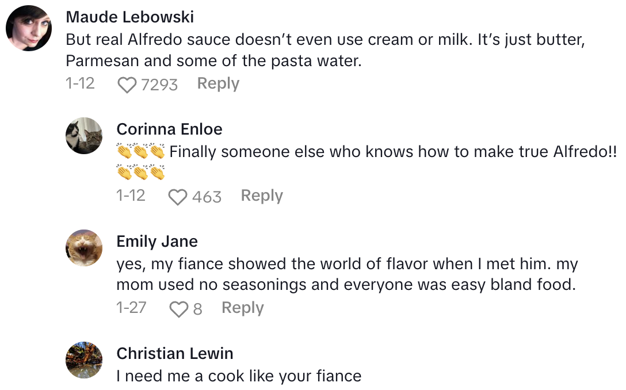Open Christian Lewin's profile picture
Viewport: 626px width, 390px height.
coord(84,360)
